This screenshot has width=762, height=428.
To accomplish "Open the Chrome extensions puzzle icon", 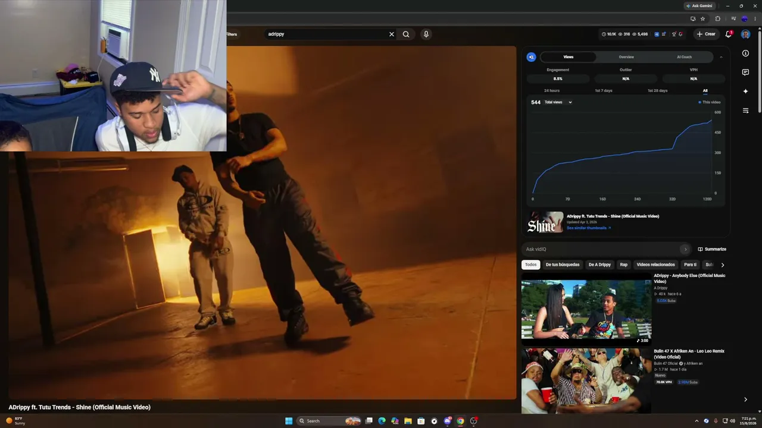I will [717, 19].
